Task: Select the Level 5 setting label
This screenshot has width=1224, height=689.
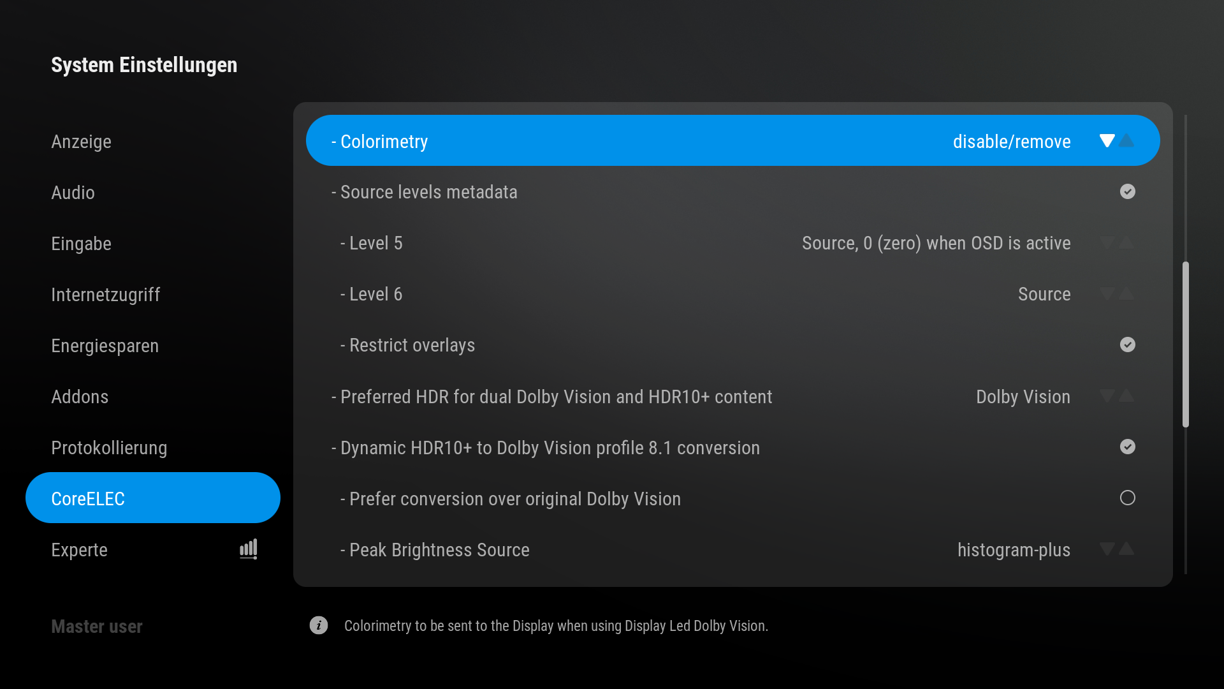Action: (372, 243)
